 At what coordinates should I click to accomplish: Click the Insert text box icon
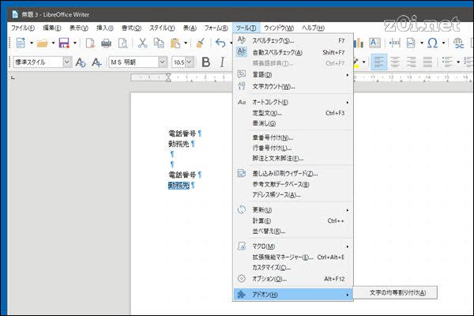click(x=374, y=43)
